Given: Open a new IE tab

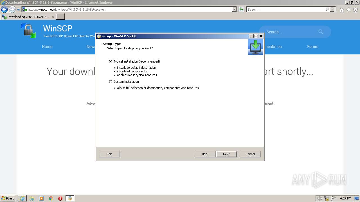Looking at the screenshot, I should click(60, 17).
